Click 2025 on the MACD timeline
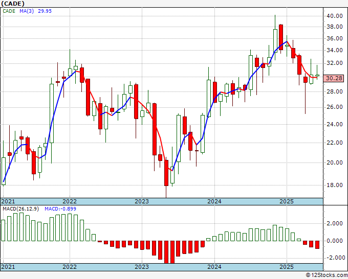Image resolution: width=348 pixels, height=279 pixels. click(287, 267)
